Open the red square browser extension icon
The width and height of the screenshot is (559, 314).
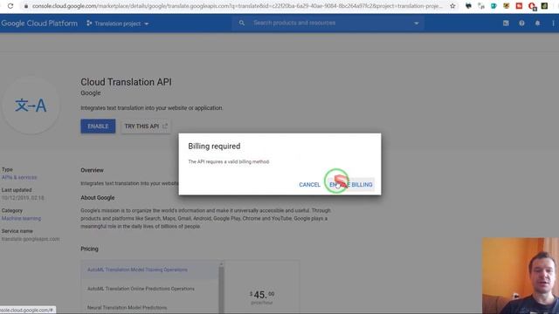click(x=519, y=6)
